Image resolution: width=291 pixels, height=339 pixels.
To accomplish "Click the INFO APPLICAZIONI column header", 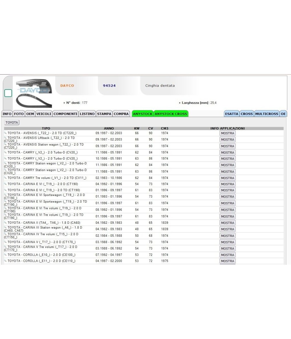I will [228, 128].
